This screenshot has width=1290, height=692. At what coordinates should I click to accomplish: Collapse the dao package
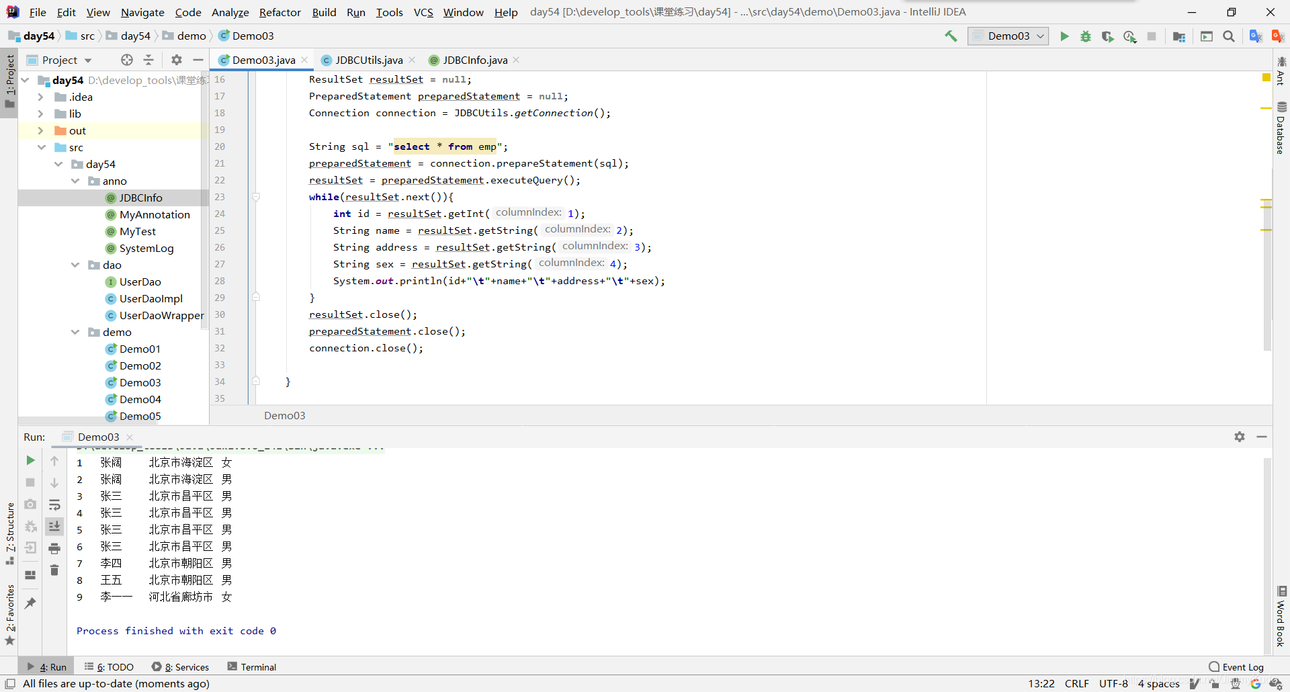[75, 265]
